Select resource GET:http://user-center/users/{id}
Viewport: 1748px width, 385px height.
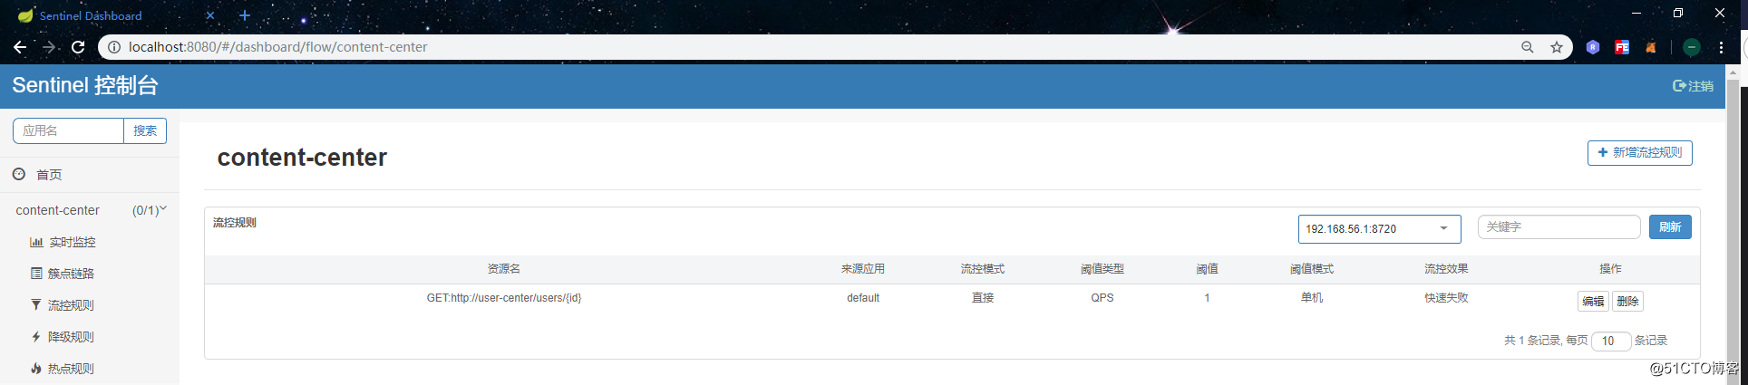click(x=504, y=298)
